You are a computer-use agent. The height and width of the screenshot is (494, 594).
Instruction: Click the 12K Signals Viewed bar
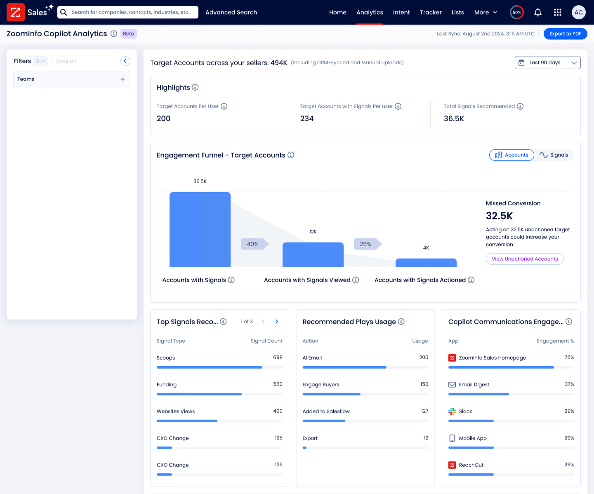pos(313,255)
